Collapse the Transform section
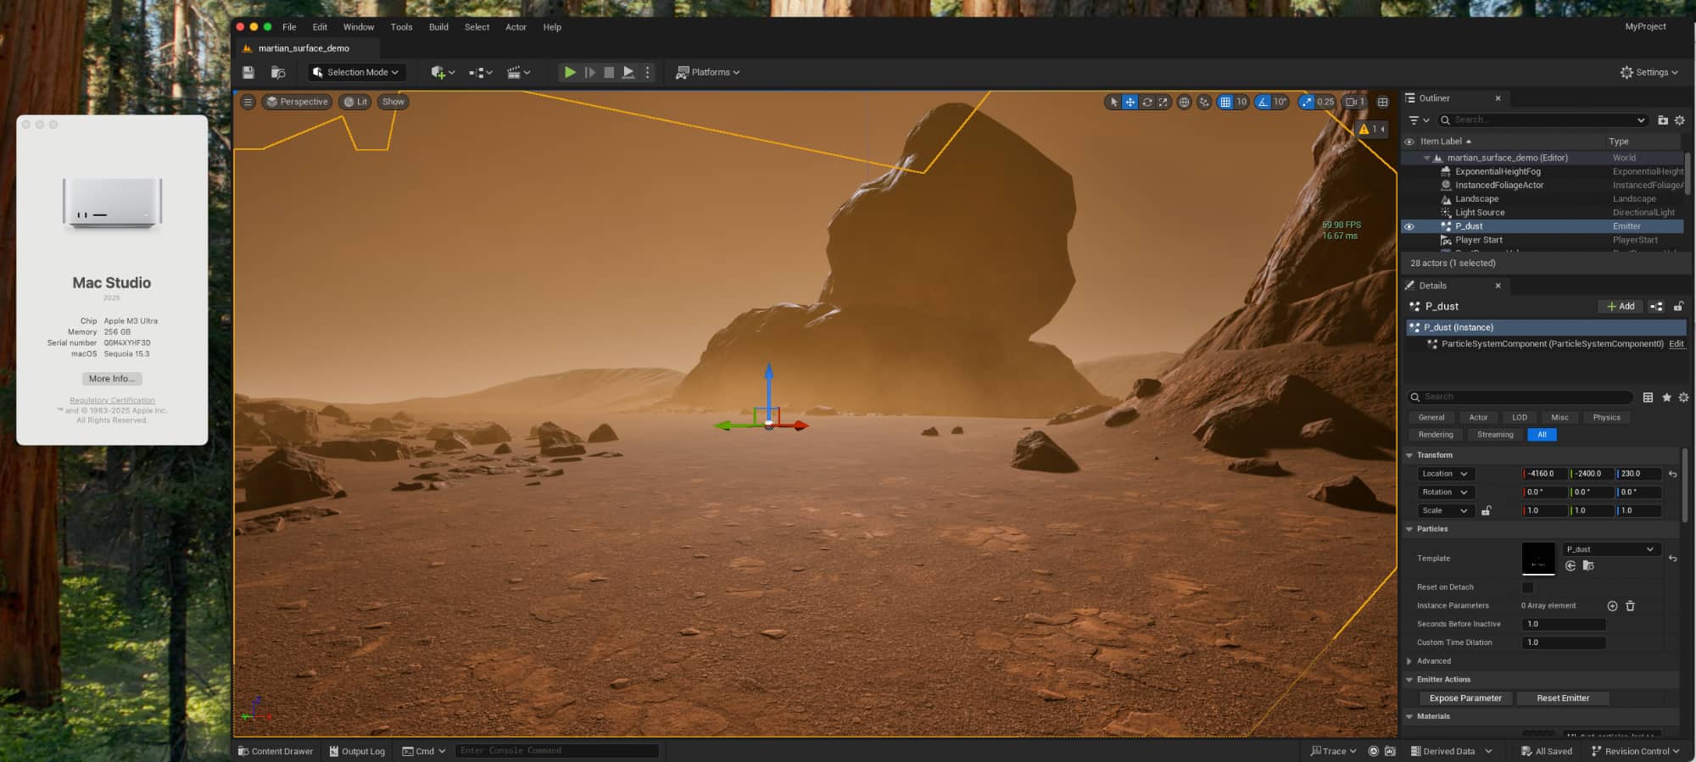 click(x=1409, y=455)
